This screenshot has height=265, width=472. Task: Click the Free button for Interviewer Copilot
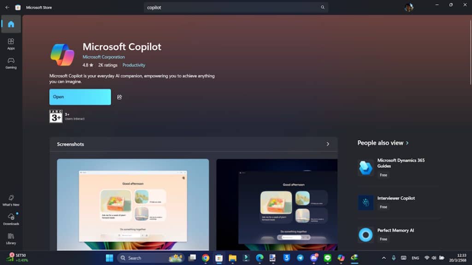click(x=383, y=207)
